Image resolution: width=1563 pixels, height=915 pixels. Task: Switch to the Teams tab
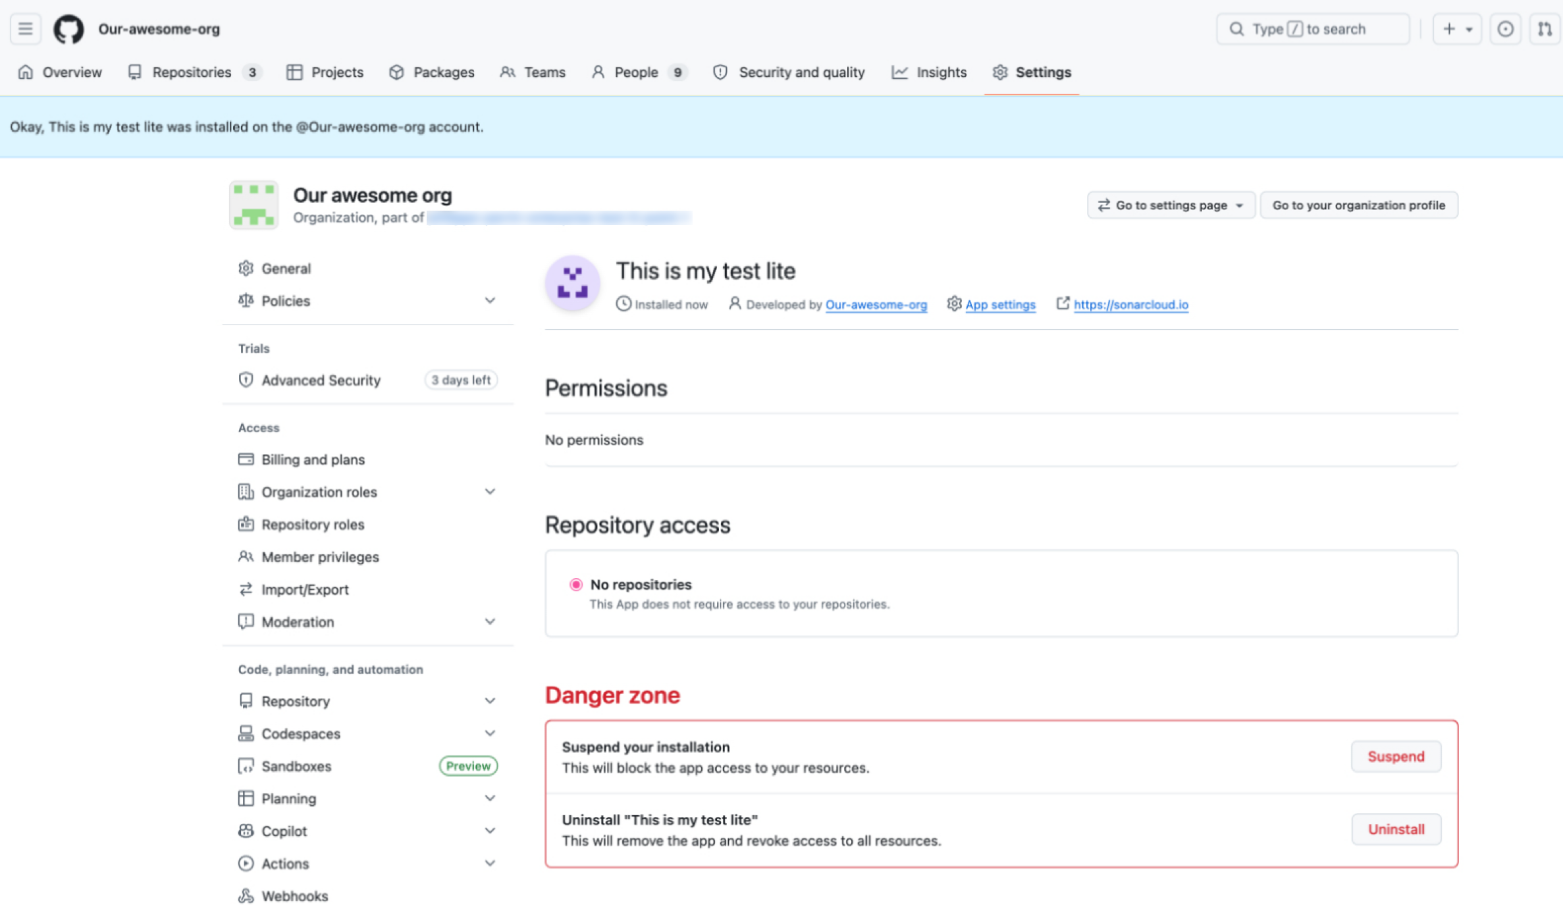pos(533,72)
